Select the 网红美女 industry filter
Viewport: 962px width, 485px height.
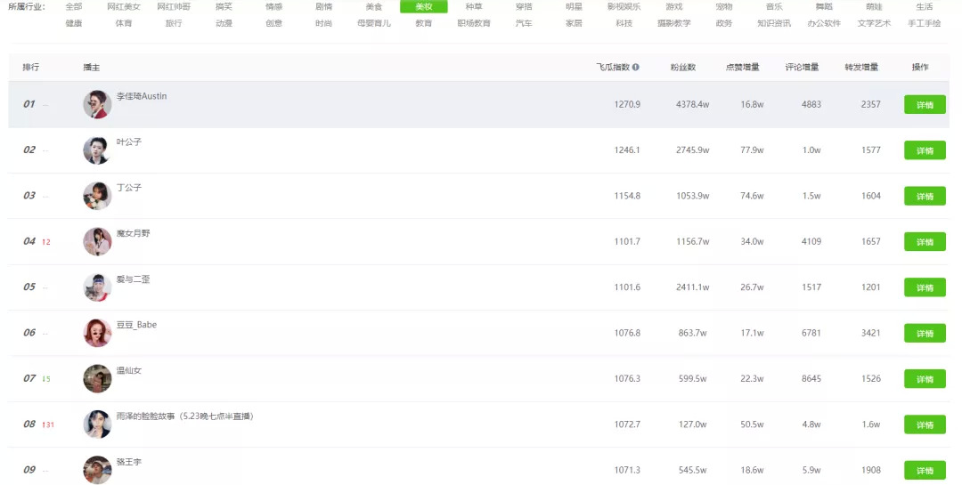[x=123, y=7]
